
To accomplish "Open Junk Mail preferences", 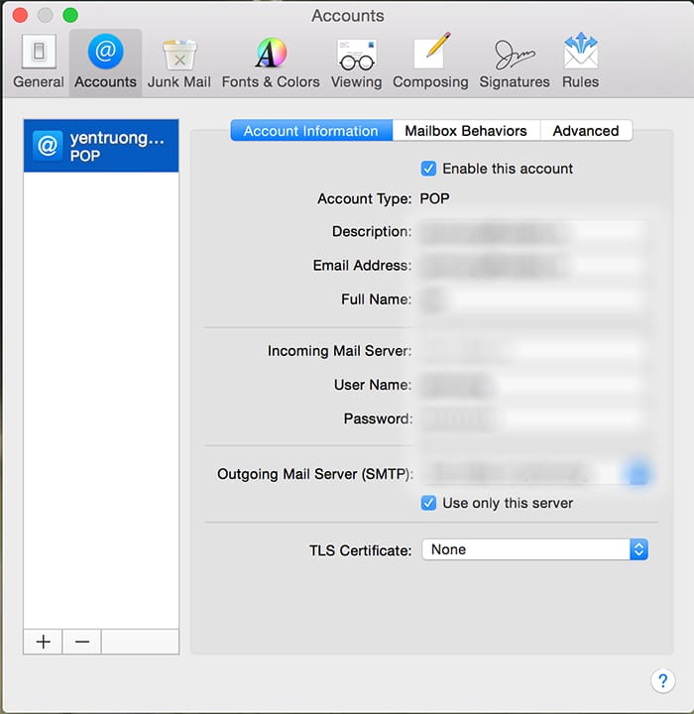I will click(178, 61).
